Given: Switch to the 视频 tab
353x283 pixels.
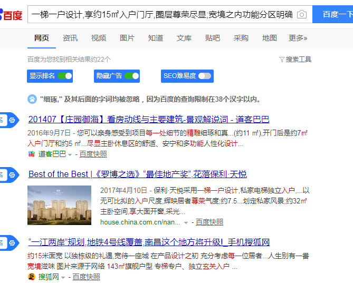Looking at the screenshot, I should pyautogui.click(x=99, y=38).
